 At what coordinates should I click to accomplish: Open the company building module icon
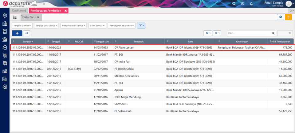(x=5, y=24)
